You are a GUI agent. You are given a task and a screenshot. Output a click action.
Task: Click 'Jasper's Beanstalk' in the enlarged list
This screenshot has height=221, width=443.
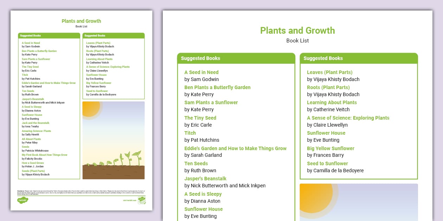coord(205,179)
